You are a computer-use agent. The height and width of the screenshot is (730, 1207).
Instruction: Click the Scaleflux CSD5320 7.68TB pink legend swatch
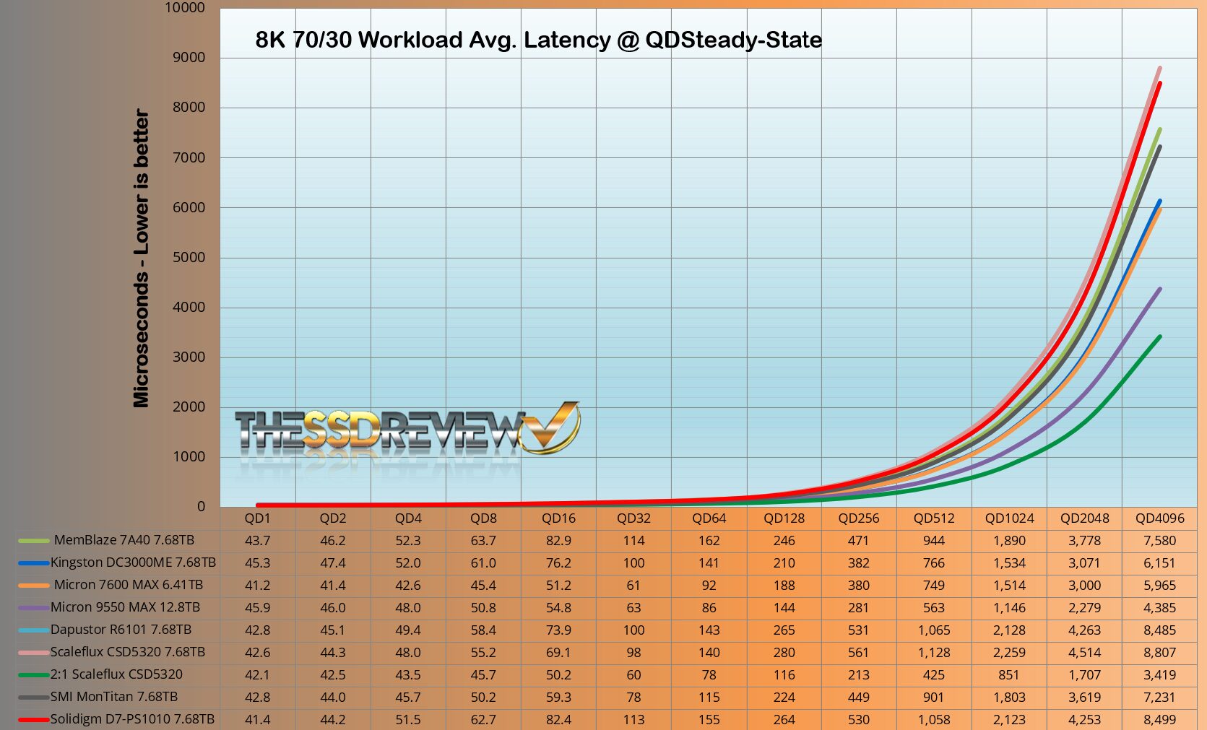coord(34,652)
